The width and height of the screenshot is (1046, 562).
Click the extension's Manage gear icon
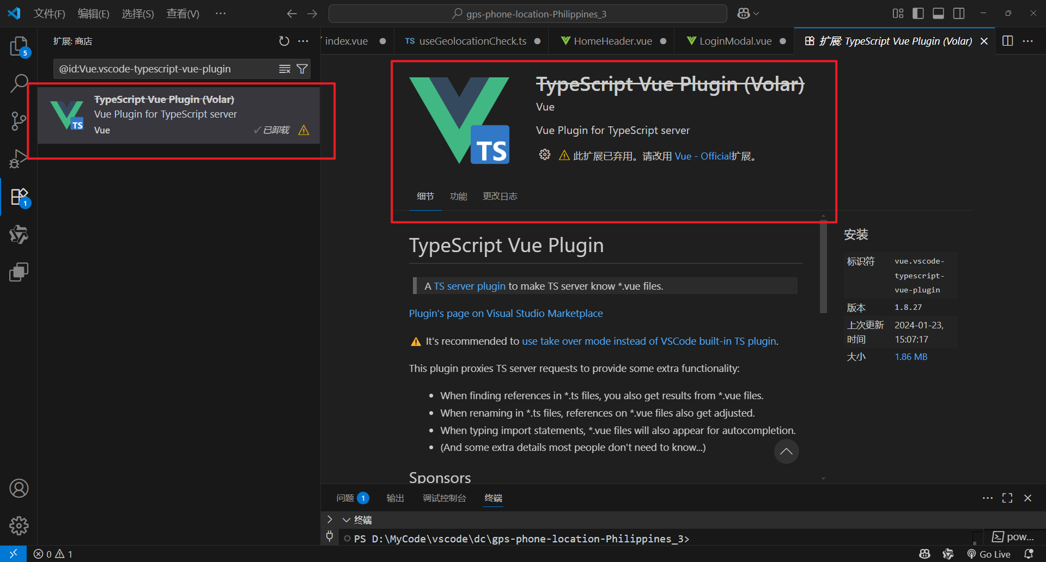(545, 155)
